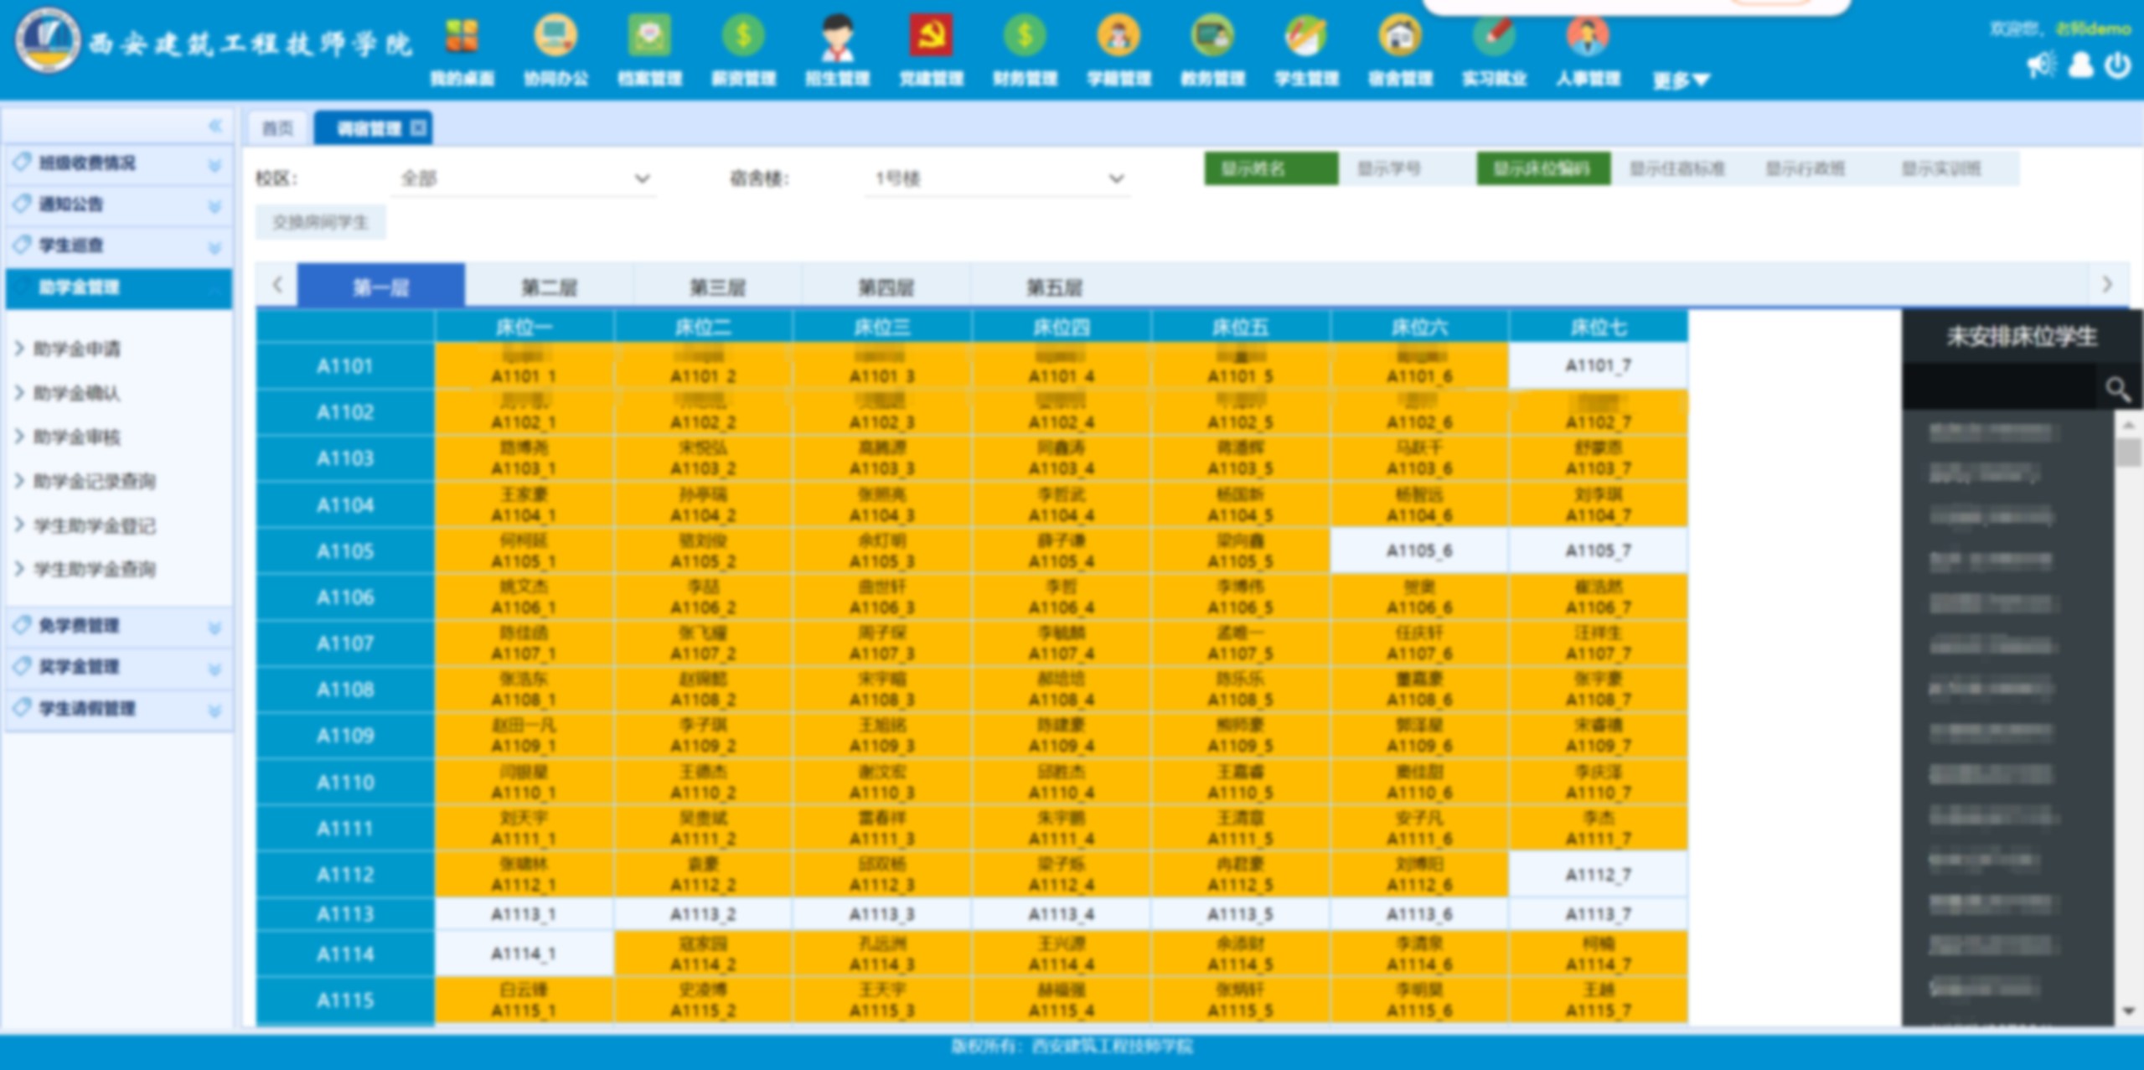This screenshot has height=1070, width=2144.
Task: Click the school logo emblem
Action: (48, 40)
